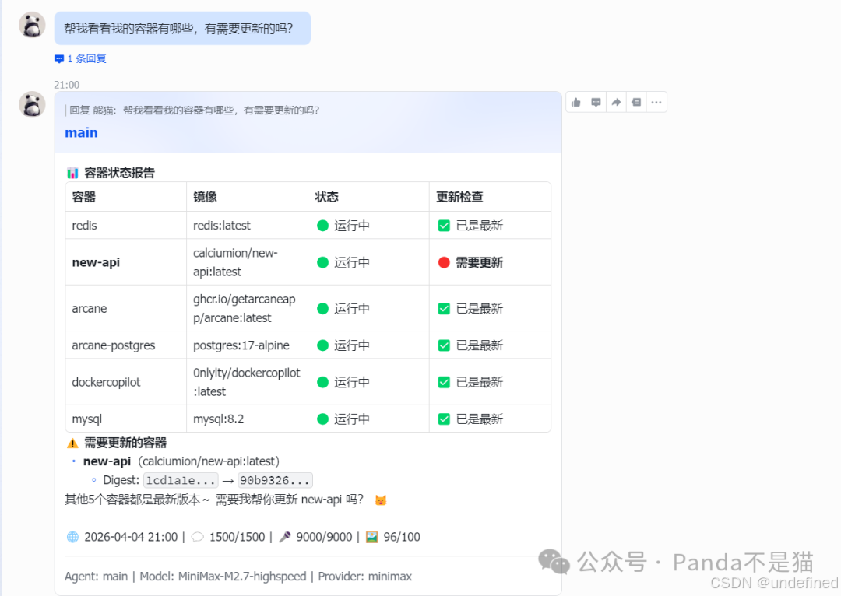Viewport: 841px width, 596px height.
Task: Select the bold 'new-api' table cell
Action: click(126, 262)
